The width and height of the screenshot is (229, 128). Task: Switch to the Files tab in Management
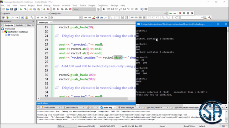pyautogui.click(x=29, y=25)
